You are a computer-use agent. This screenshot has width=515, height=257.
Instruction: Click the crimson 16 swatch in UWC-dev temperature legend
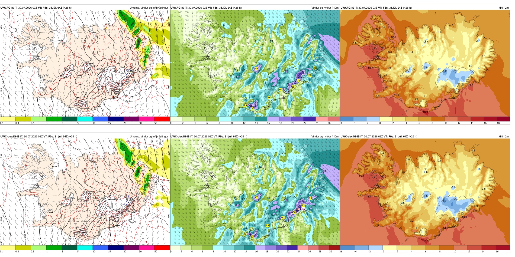coord(503,248)
